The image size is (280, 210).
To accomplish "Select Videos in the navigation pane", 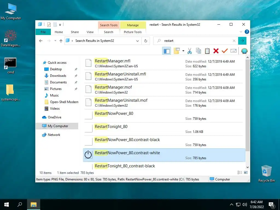I will click(55, 109).
